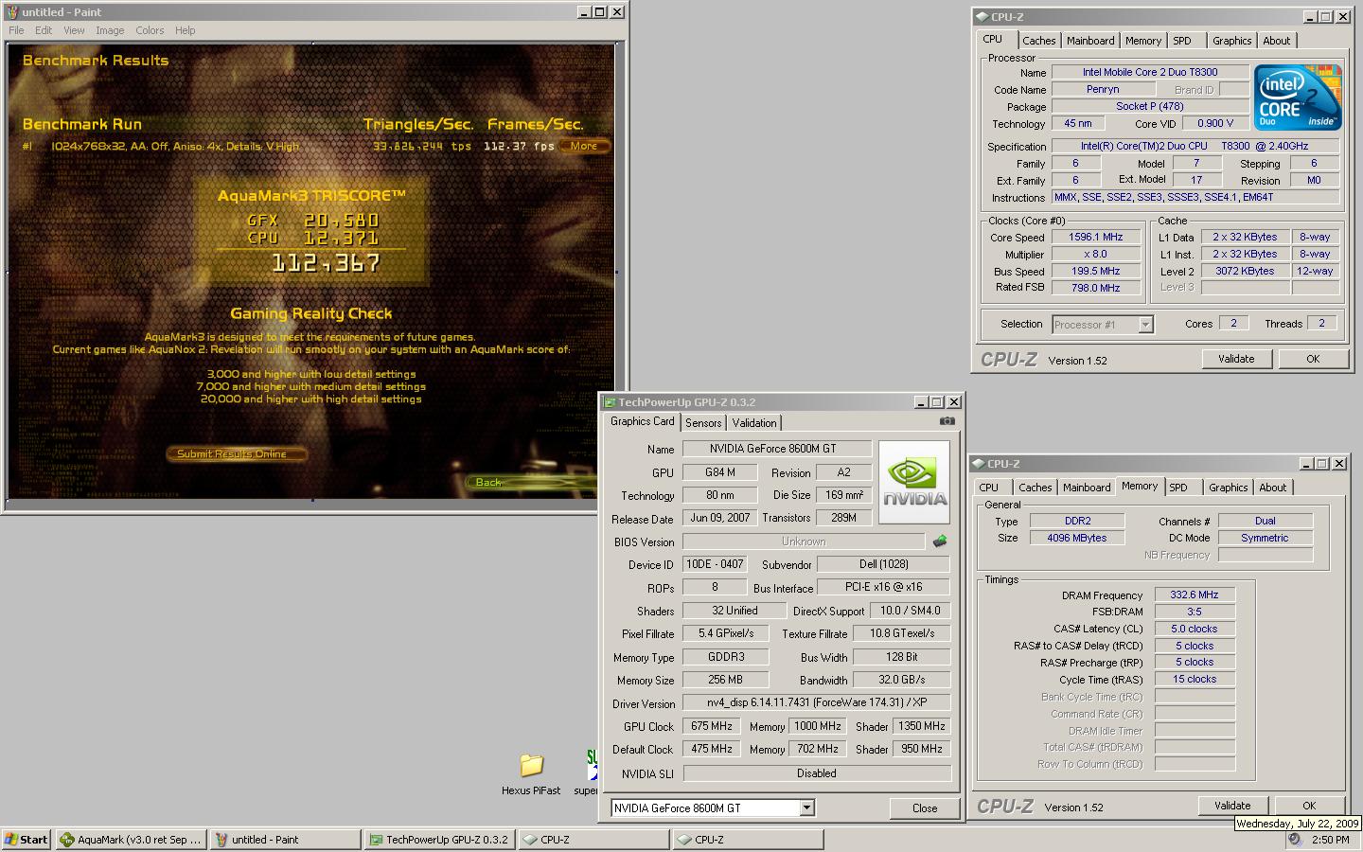This screenshot has width=1363, height=852.
Task: Open Paint's File menu
Action: (x=16, y=30)
